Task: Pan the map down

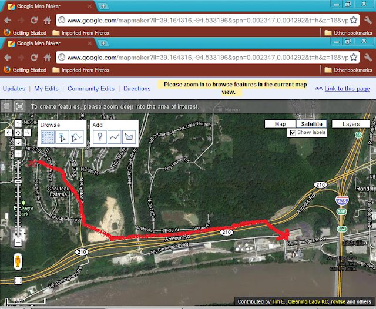Action: pyautogui.click(x=18, y=142)
